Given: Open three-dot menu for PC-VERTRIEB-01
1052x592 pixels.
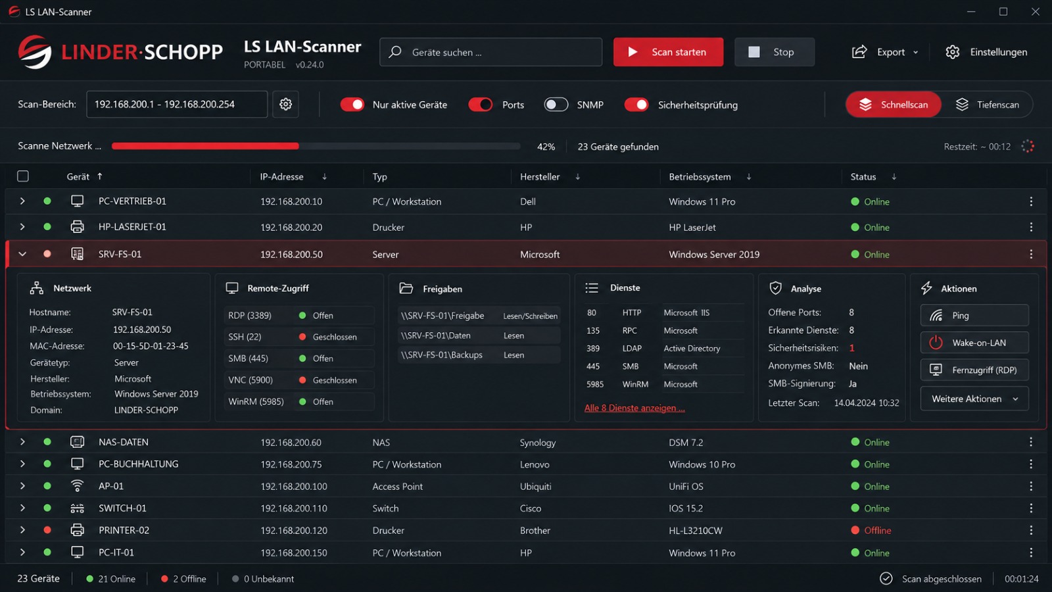Looking at the screenshot, I should (1031, 201).
